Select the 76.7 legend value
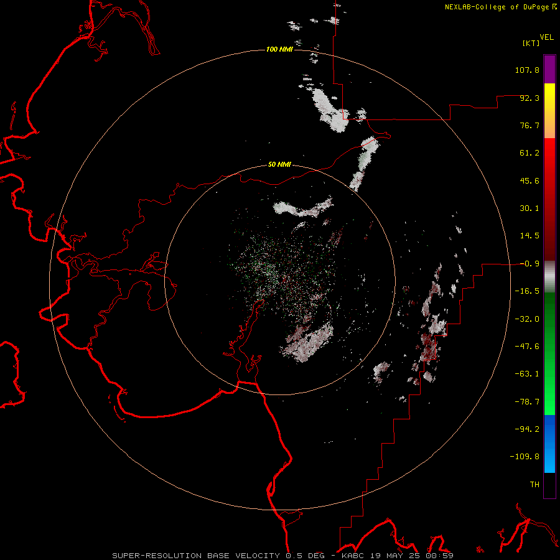This screenshot has width=560, height=560. (x=530, y=125)
